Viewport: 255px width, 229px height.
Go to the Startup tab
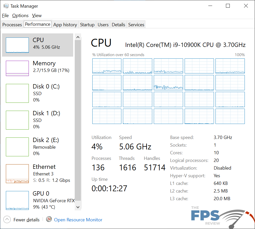click(x=87, y=24)
